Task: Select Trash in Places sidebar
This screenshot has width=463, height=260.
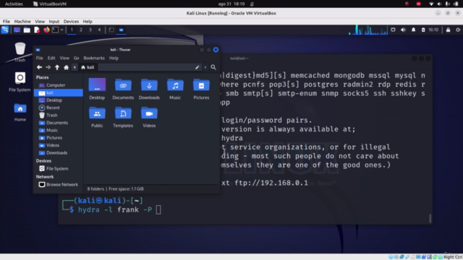Action: click(x=59, y=116)
